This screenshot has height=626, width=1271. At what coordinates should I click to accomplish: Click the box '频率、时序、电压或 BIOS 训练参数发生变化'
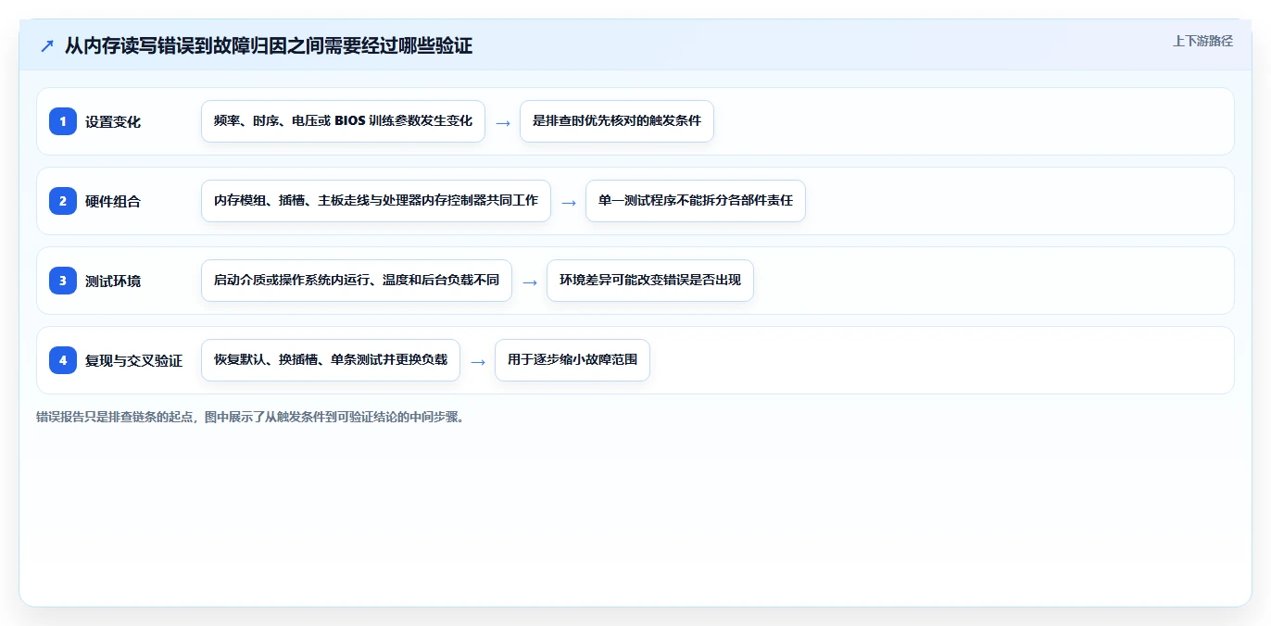[x=343, y=121]
